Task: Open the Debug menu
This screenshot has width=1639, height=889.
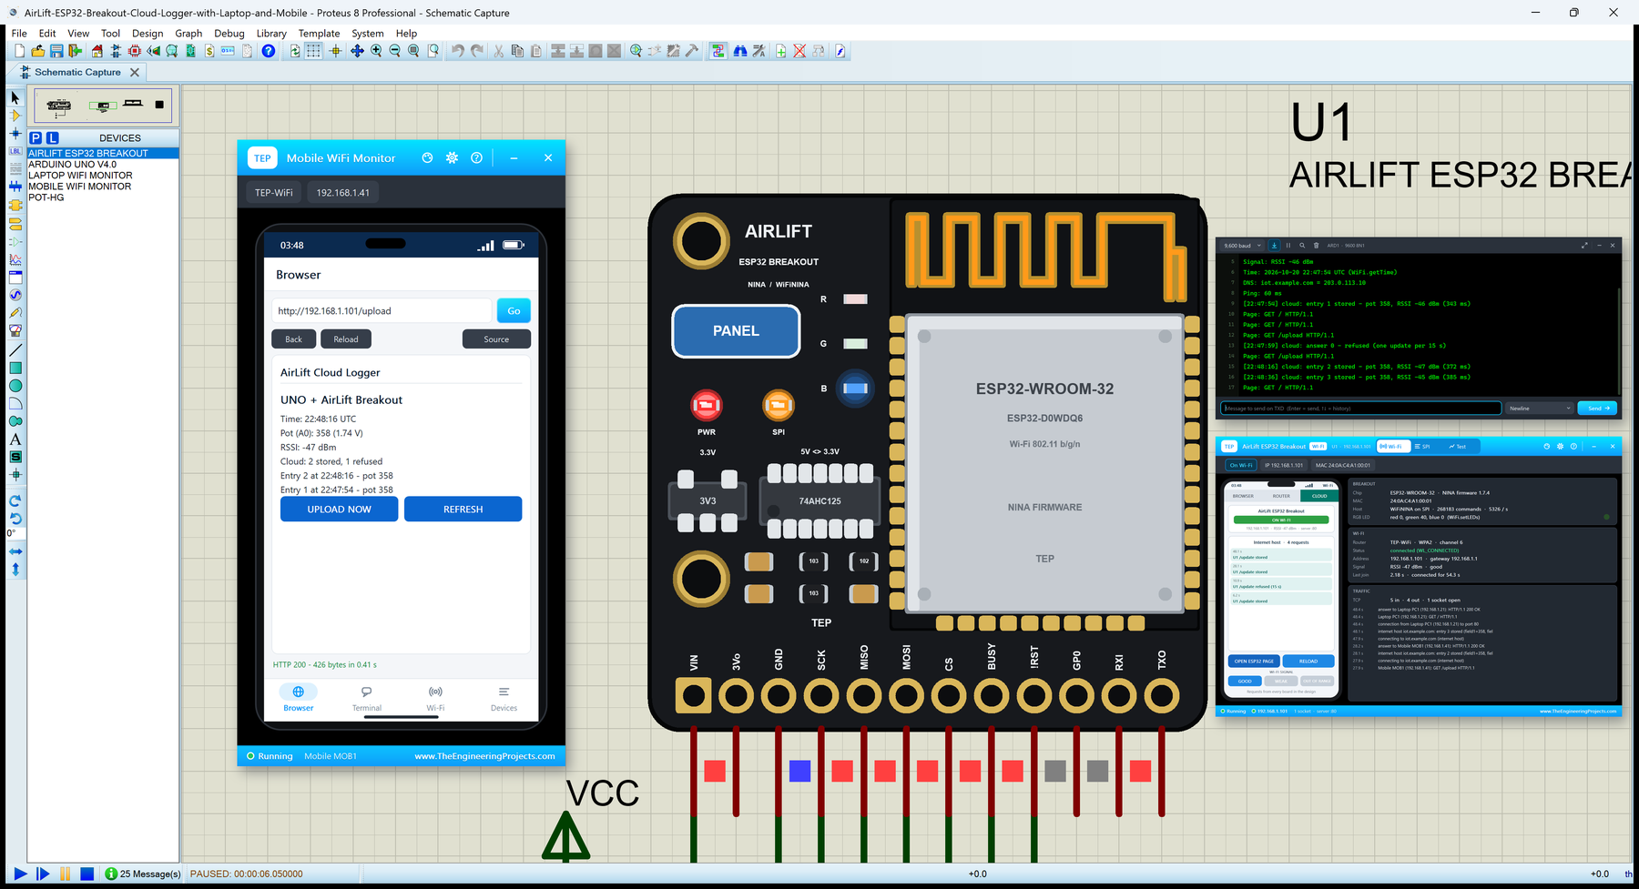Action: tap(229, 33)
